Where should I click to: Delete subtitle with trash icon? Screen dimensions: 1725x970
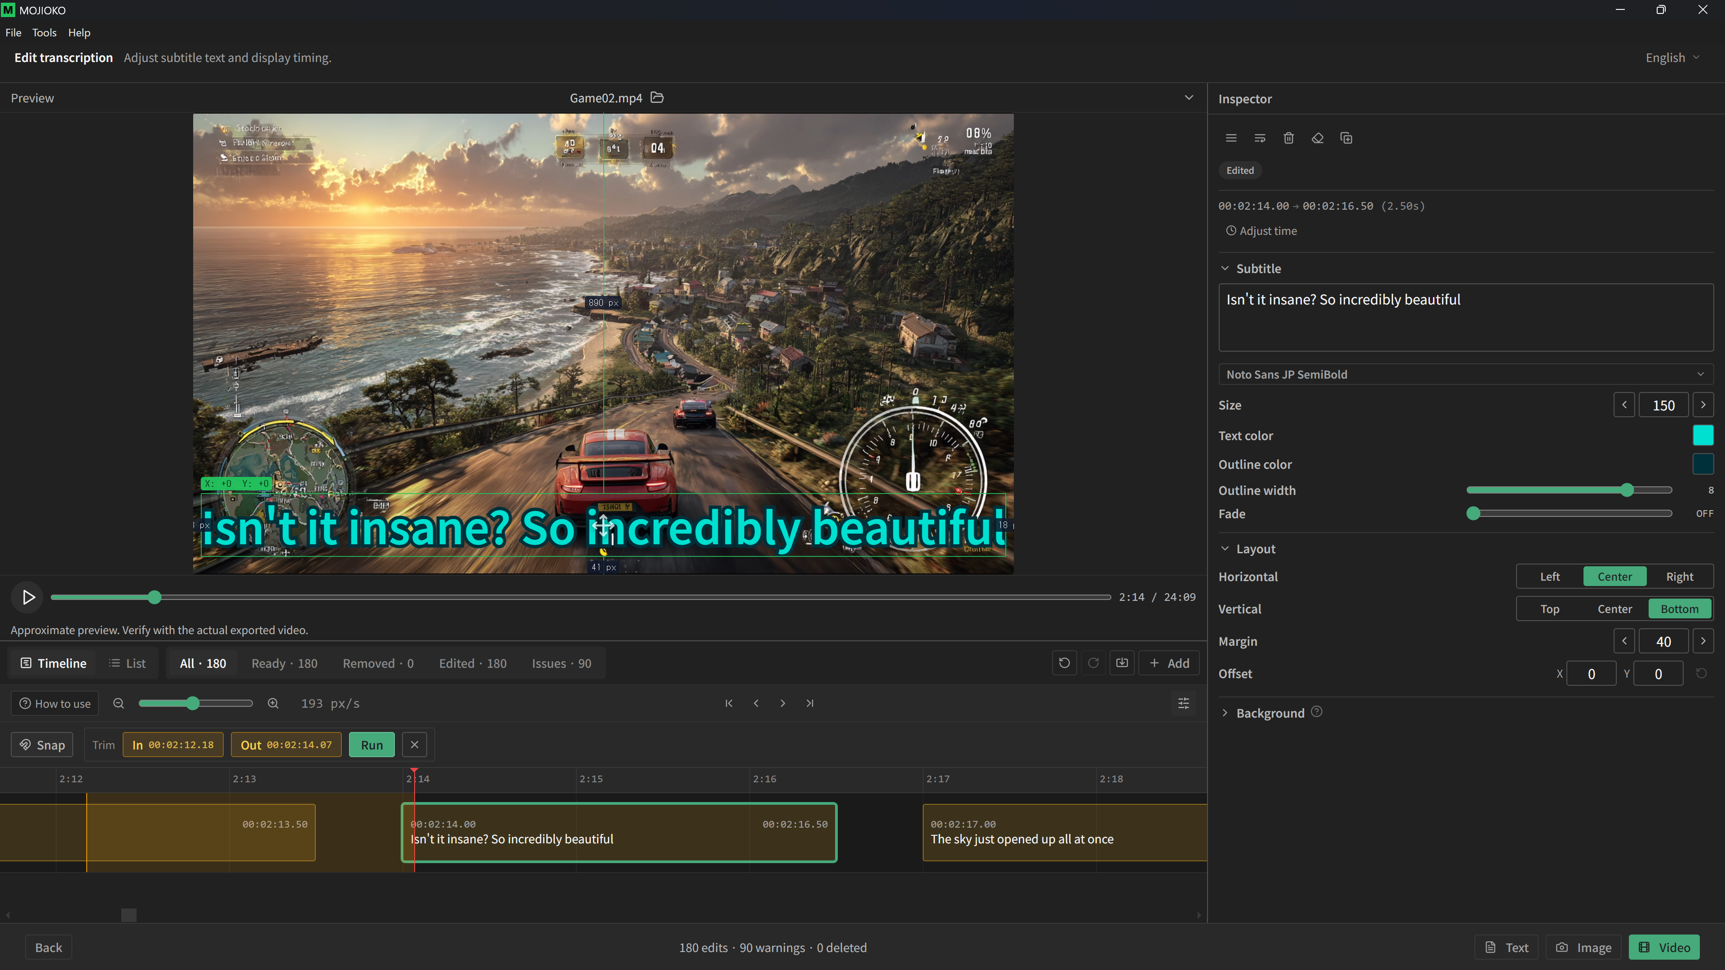pos(1288,138)
